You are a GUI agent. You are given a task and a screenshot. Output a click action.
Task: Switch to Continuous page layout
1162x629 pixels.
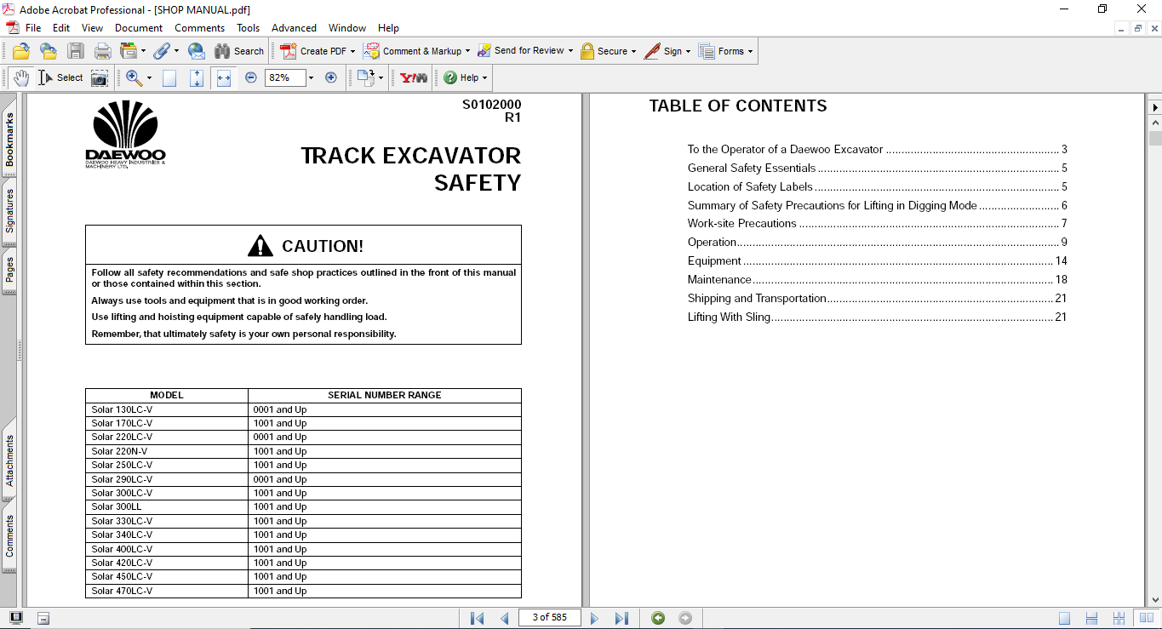tap(1092, 618)
